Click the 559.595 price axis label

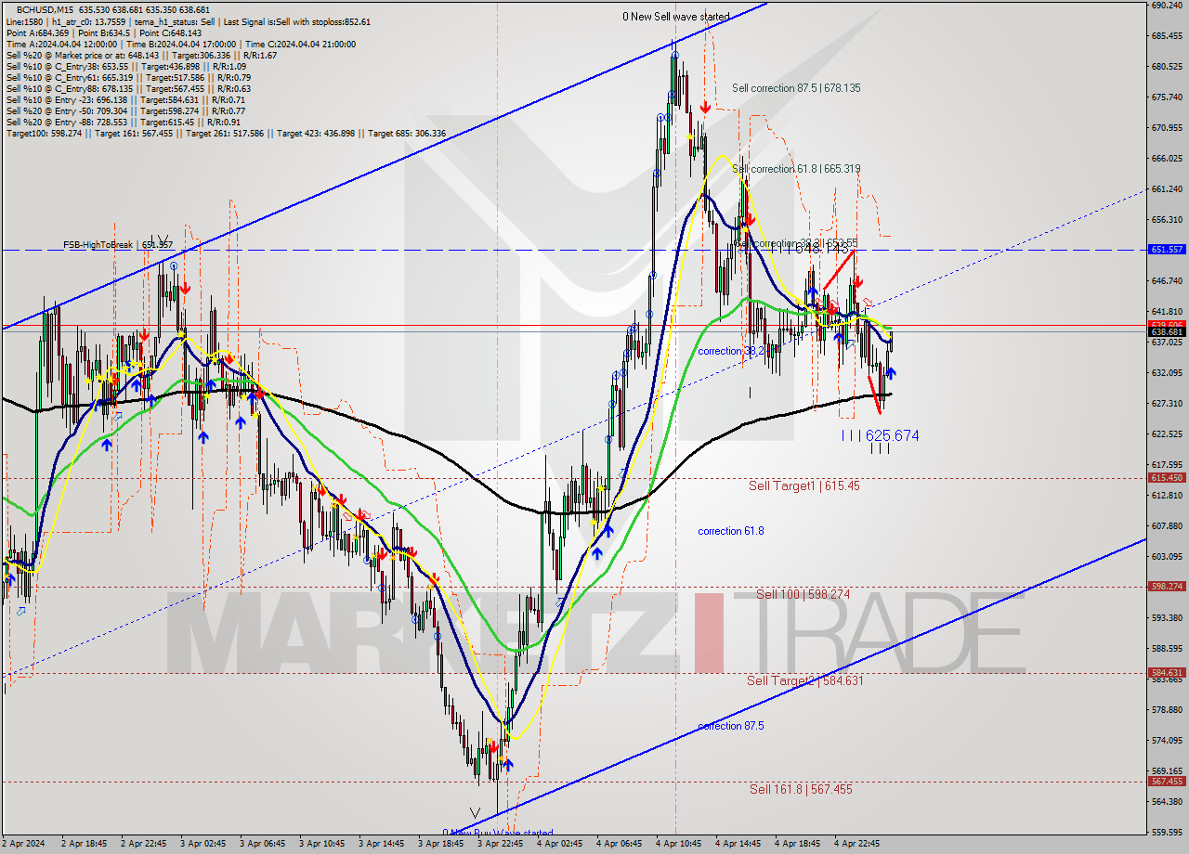coord(1167,832)
